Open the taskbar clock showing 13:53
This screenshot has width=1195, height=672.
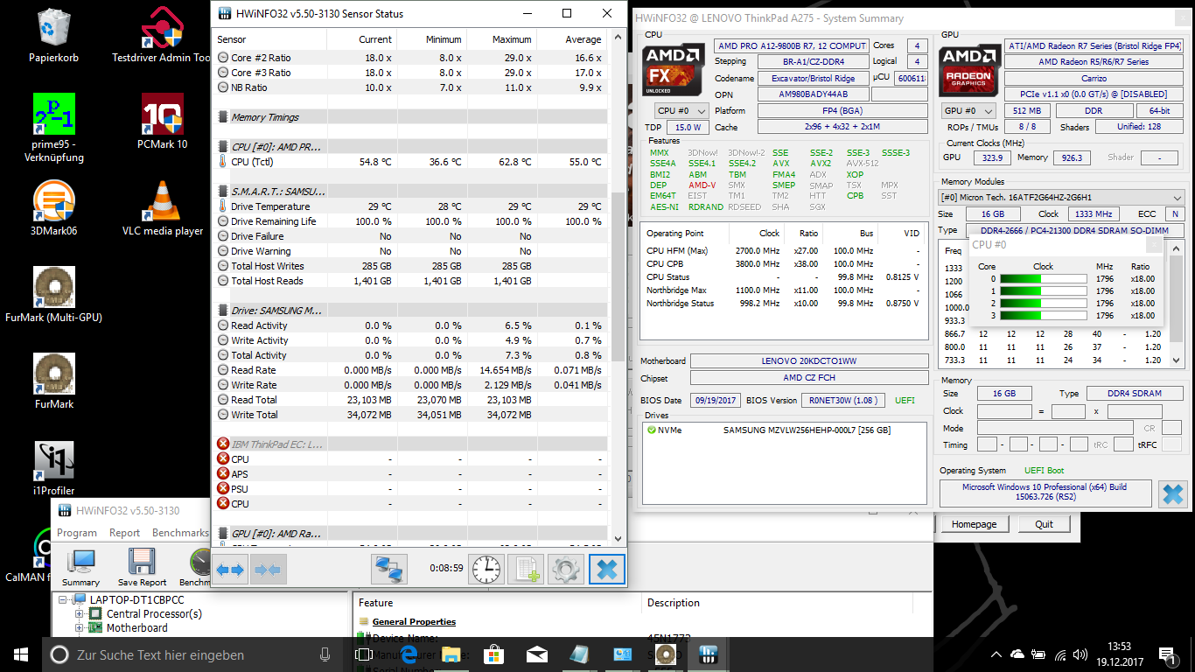coord(1118,654)
